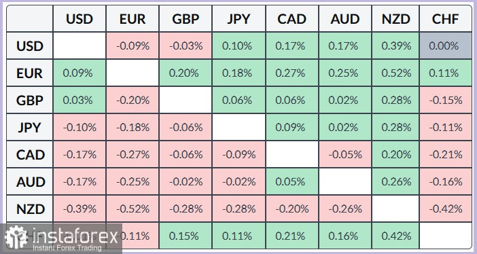Select the USD column header
477x254 pixels.
pos(79,19)
